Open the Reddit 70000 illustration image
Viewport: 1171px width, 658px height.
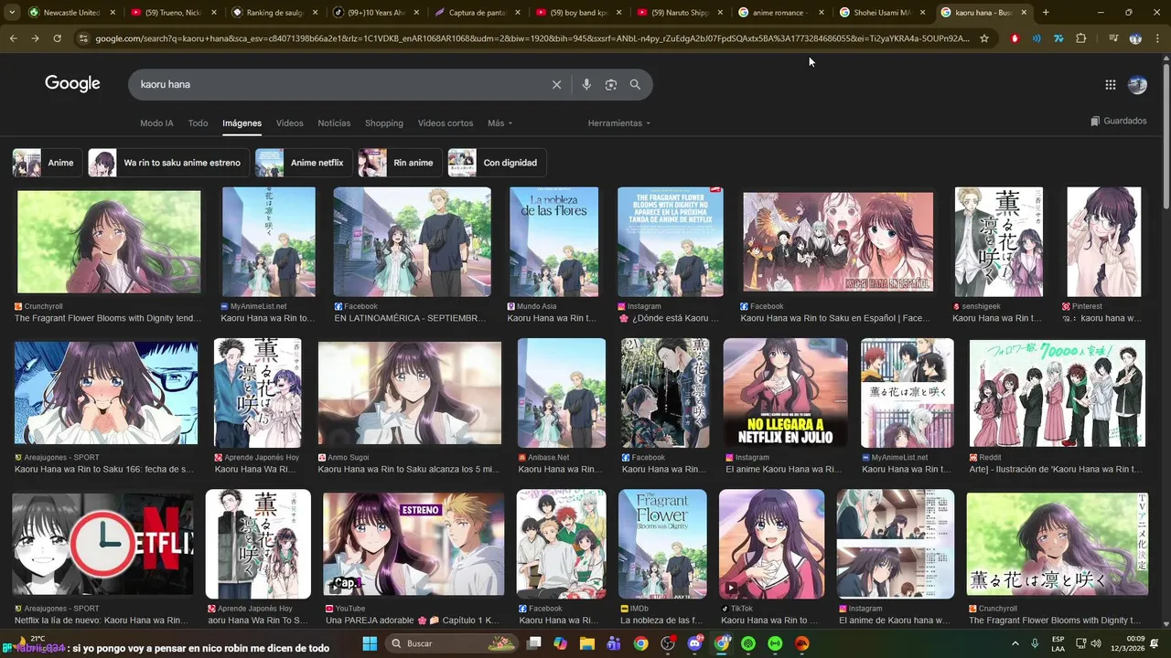(x=1058, y=393)
